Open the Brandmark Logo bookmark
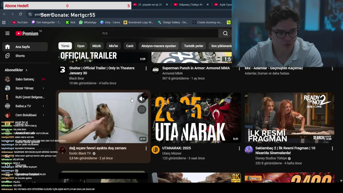This screenshot has height=193, width=343. 139,22
